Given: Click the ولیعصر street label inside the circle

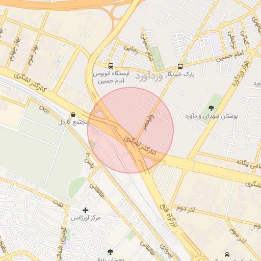Looking at the screenshot, I should coord(148,123).
